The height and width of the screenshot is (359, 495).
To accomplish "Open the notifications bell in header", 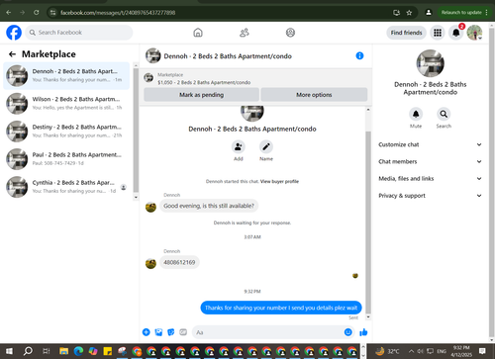I will 456,33.
